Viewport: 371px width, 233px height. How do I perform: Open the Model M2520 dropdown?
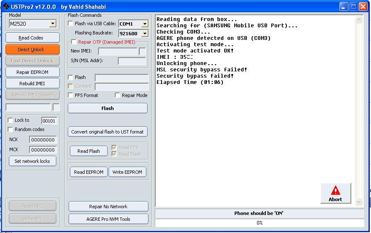tap(53, 24)
